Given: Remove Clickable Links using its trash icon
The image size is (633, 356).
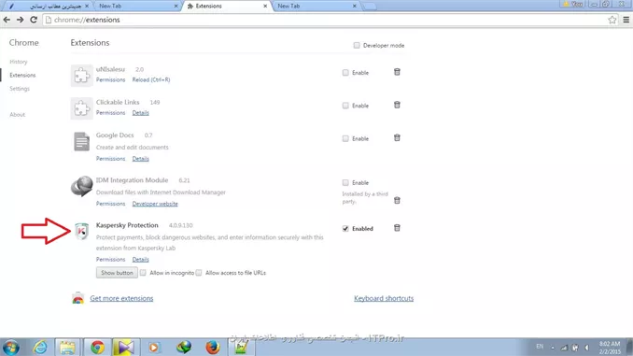Looking at the screenshot, I should [397, 105].
